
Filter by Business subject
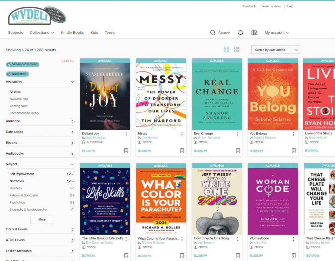pos(16,188)
